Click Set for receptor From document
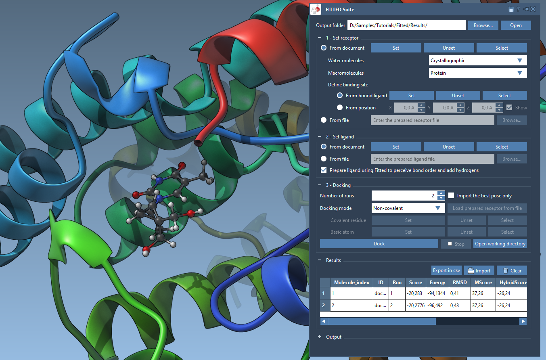Viewport: 546px width, 360px height. tap(396, 48)
